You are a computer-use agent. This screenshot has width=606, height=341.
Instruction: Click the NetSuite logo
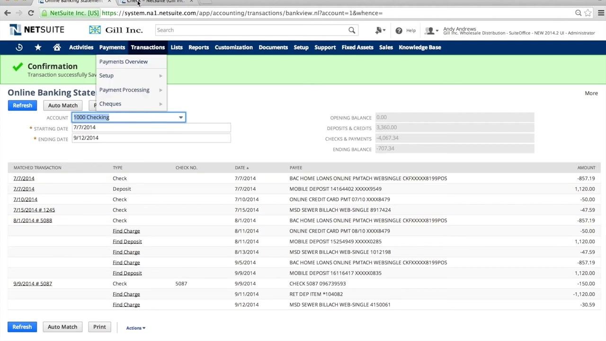(37, 30)
